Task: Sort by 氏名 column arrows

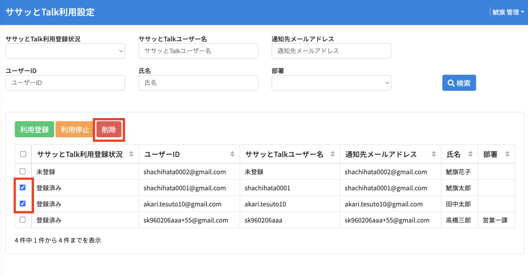Action: pos(470,154)
